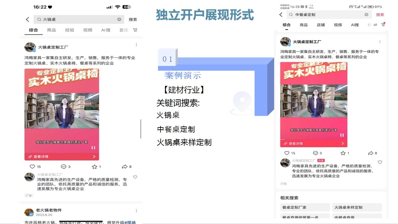Like the left post with heart icon
The image size is (398, 224).
coord(32,166)
